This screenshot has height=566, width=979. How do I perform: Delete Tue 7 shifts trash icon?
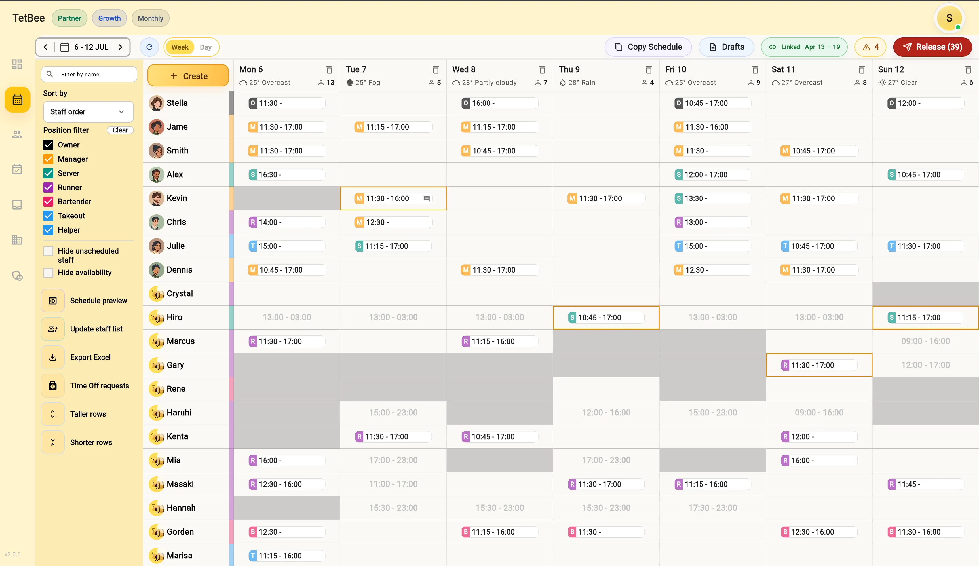[436, 69]
